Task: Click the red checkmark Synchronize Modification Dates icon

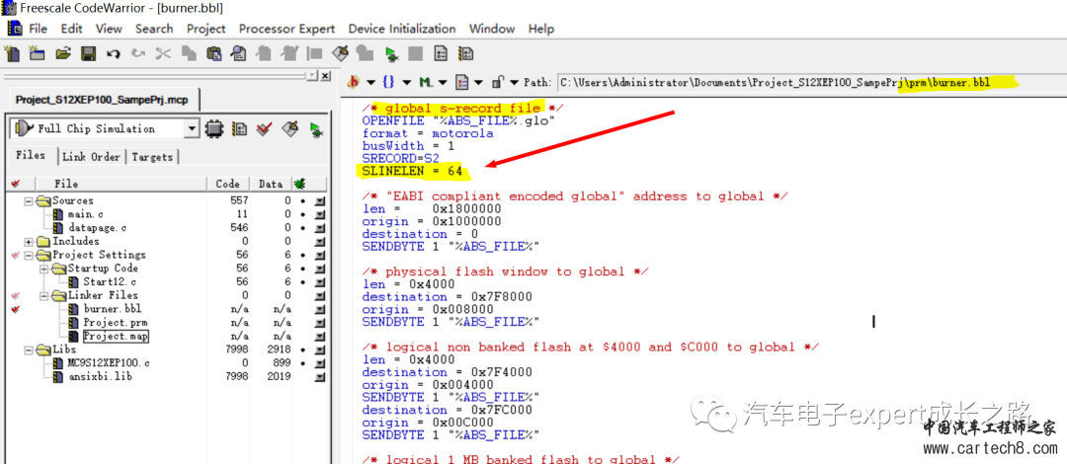Action: tap(264, 128)
